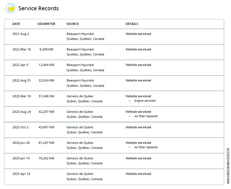Click the vertical VIN code KMUHBDSBXMU059278
Viewport: 231px width, 189px height.
pos(228,166)
